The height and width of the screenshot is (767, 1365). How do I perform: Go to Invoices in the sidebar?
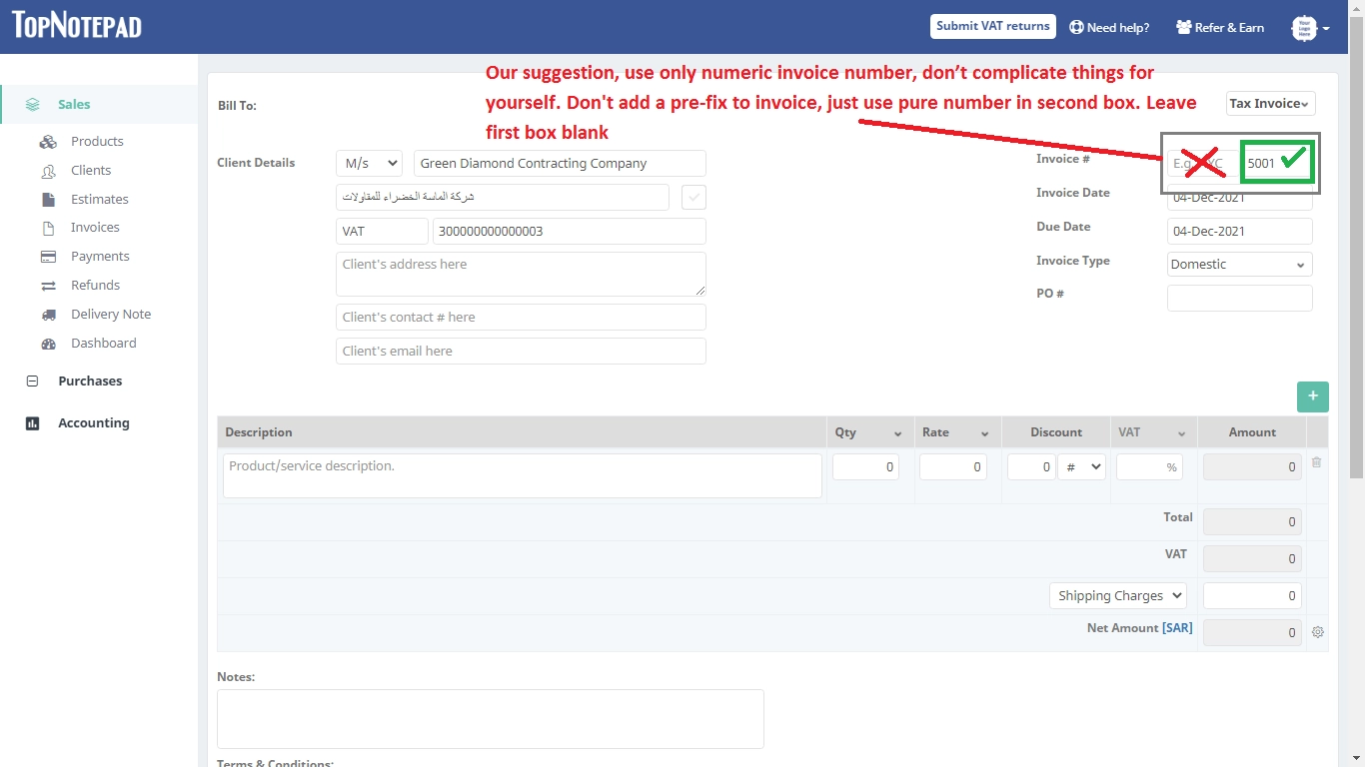click(x=95, y=228)
